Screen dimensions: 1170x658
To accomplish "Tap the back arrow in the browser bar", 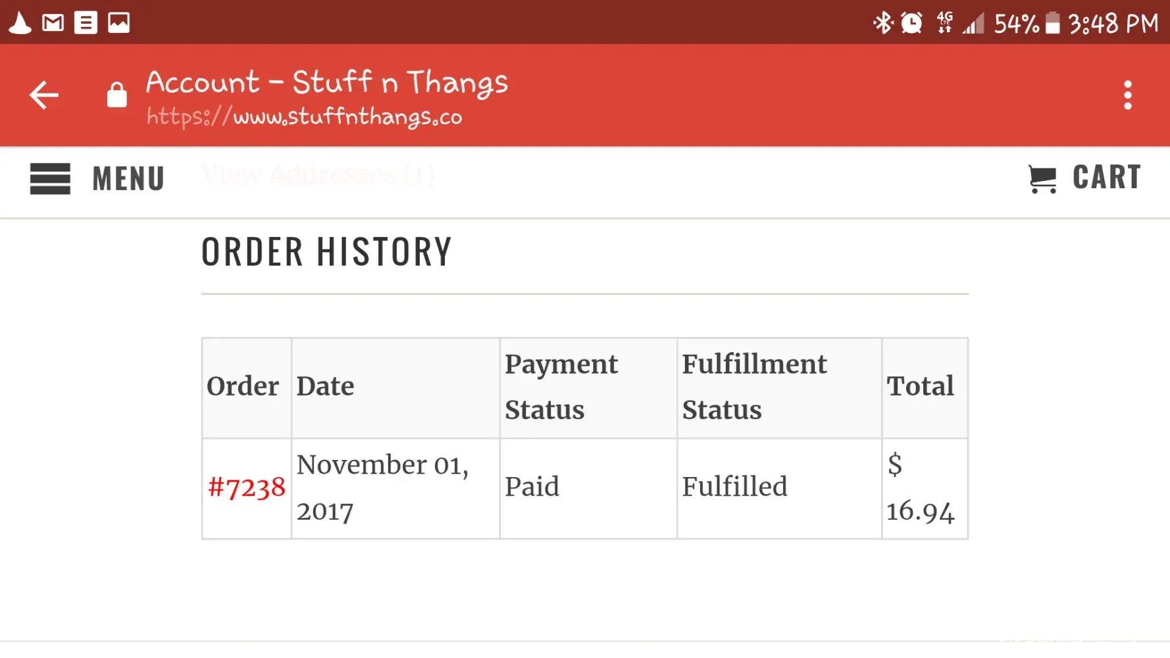I will pyautogui.click(x=44, y=95).
